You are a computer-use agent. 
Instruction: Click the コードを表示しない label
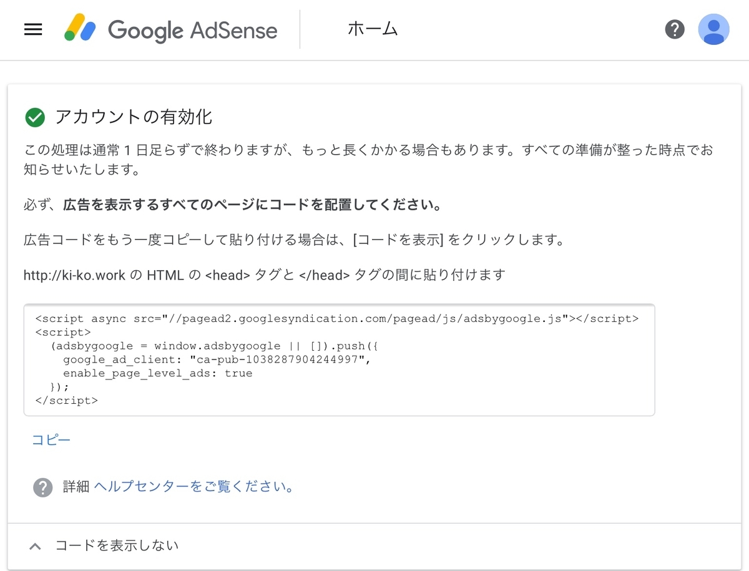pos(117,545)
